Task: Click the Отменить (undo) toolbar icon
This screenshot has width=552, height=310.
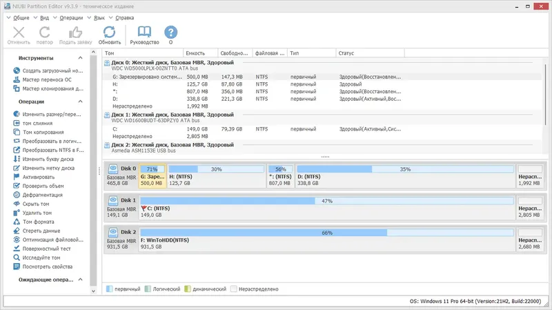Action: coord(19,32)
